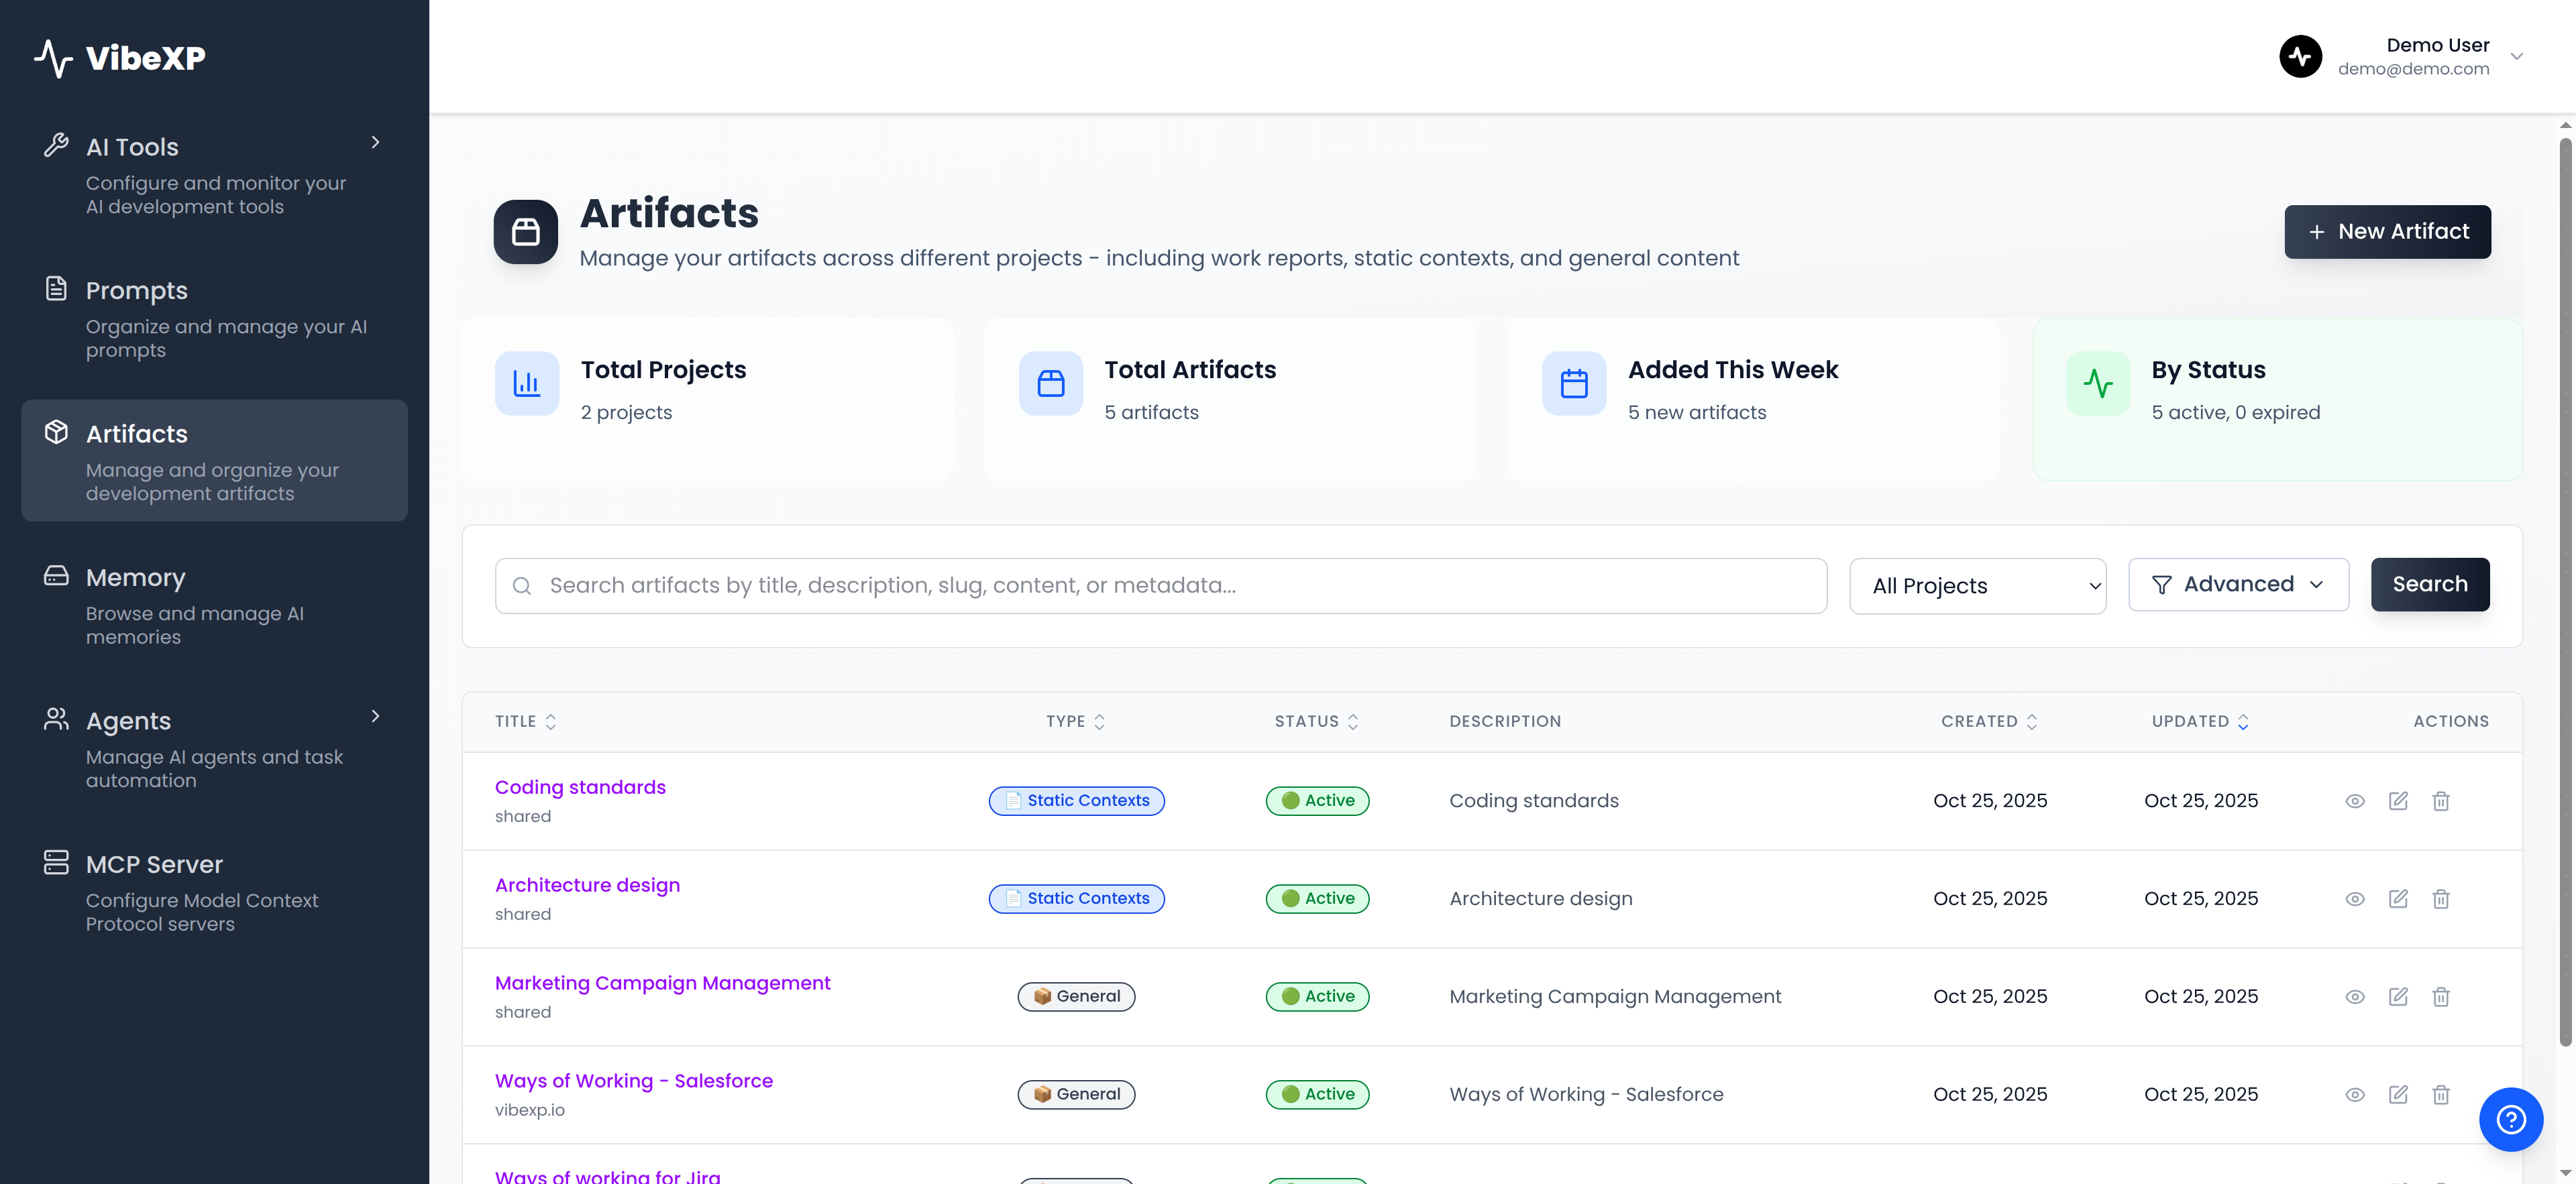Delete the Coding standards artifact

2441,801
